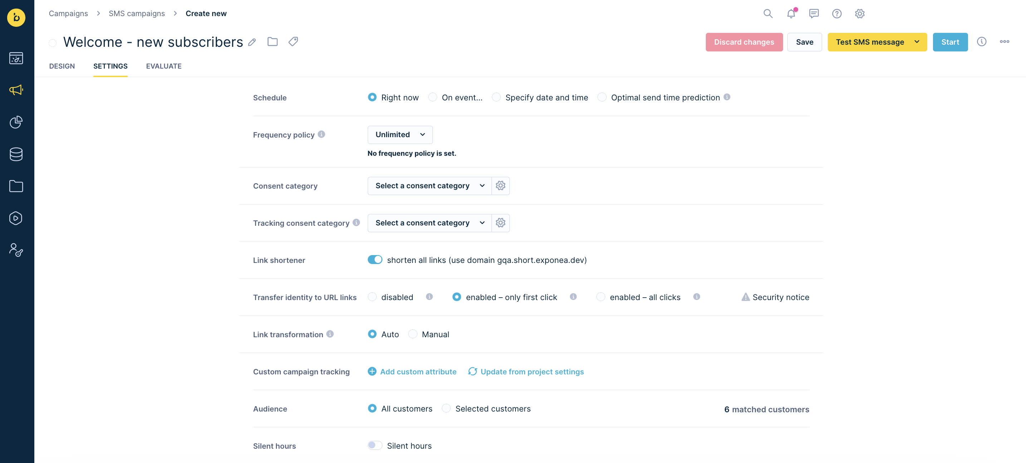
Task: Open the Data & Assets database sidebar icon
Action: (x=16, y=154)
